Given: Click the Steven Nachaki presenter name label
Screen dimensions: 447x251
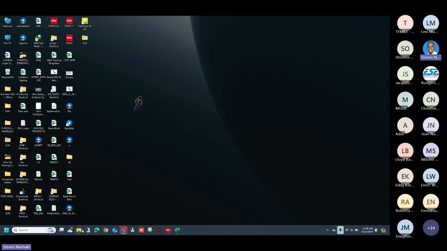Looking at the screenshot, I should [16, 247].
